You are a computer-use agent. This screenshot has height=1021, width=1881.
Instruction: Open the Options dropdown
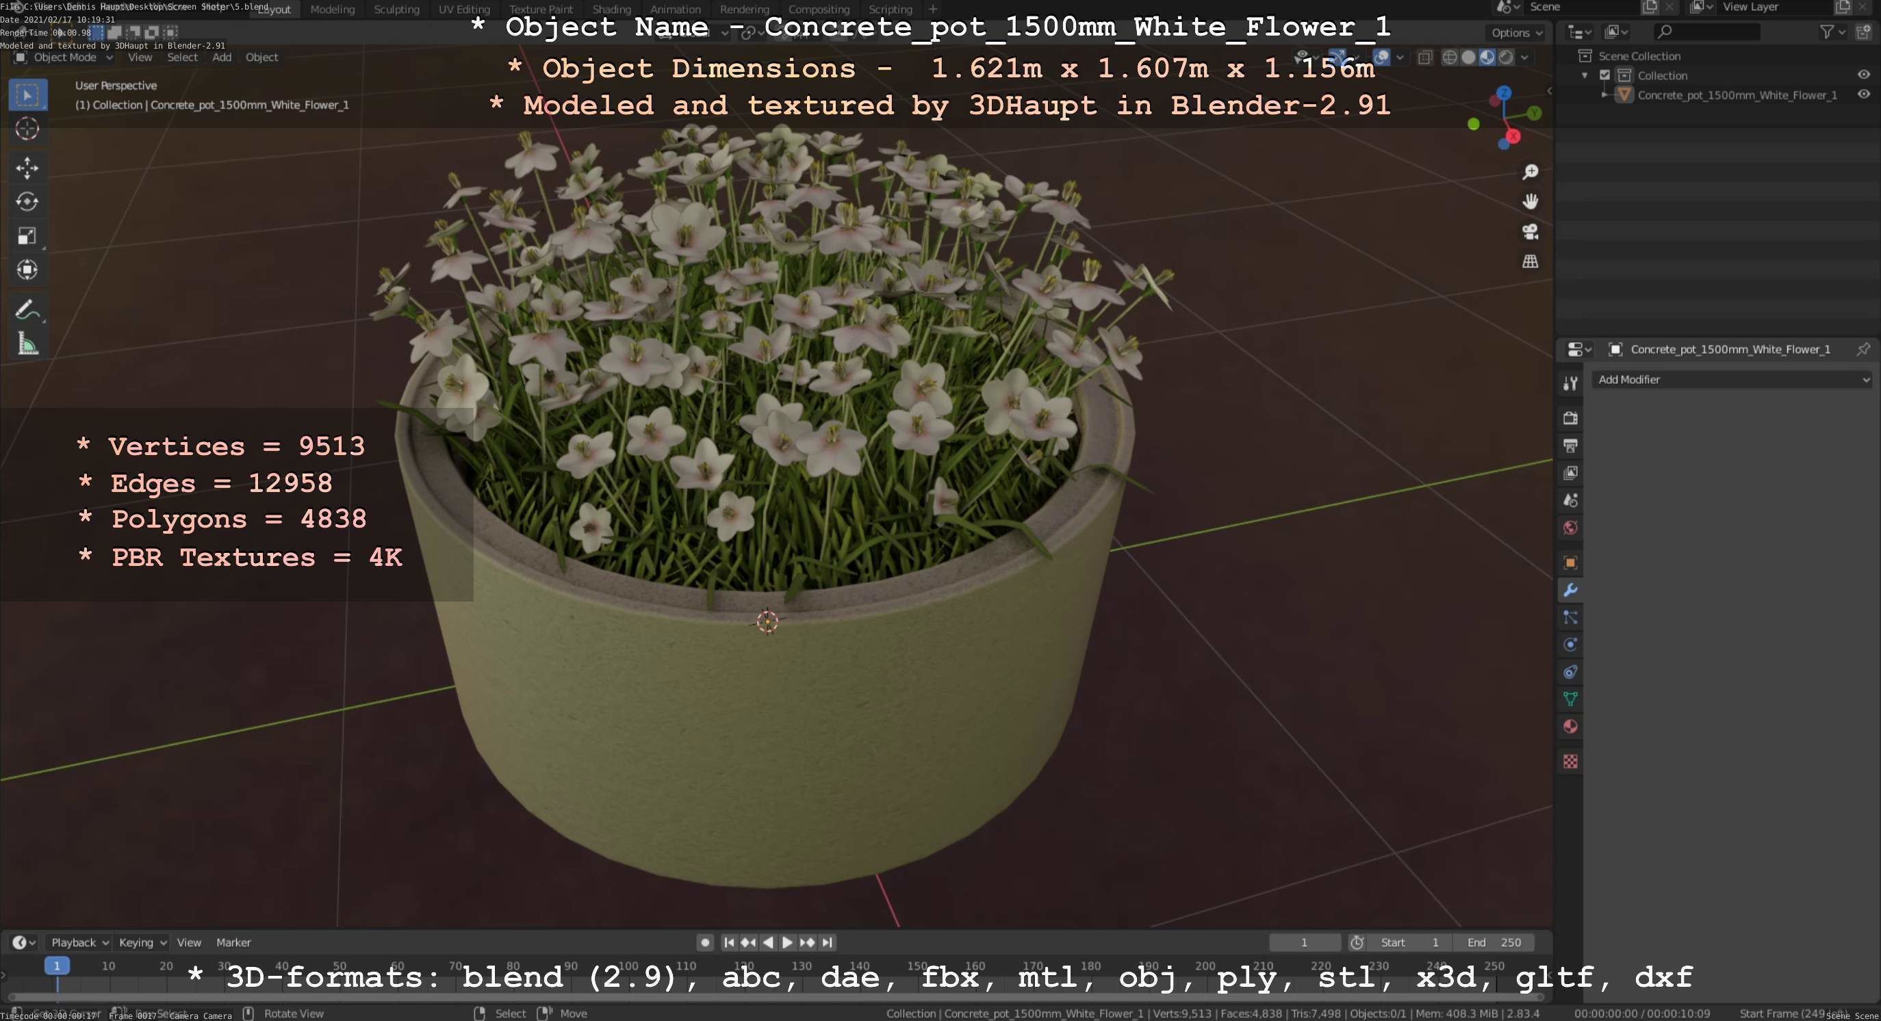(1515, 33)
